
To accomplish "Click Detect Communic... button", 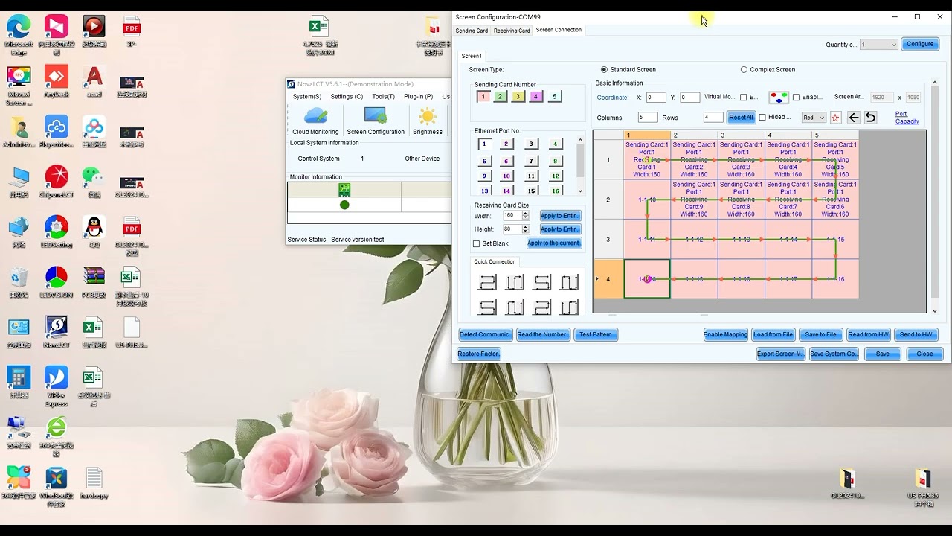I will [x=485, y=334].
